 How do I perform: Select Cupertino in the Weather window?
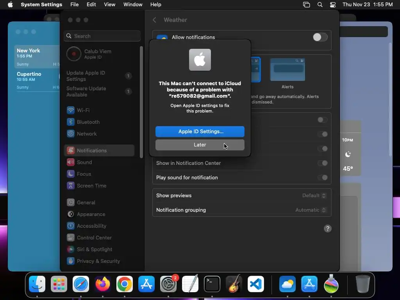pyautogui.click(x=37, y=80)
